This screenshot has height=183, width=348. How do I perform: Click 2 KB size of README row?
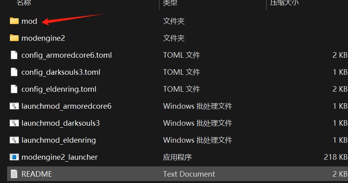340,174
